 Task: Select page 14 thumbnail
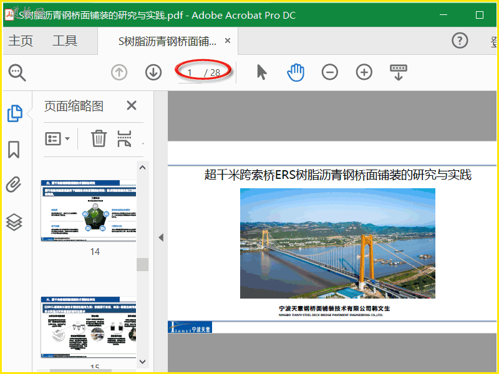pyautogui.click(x=89, y=211)
